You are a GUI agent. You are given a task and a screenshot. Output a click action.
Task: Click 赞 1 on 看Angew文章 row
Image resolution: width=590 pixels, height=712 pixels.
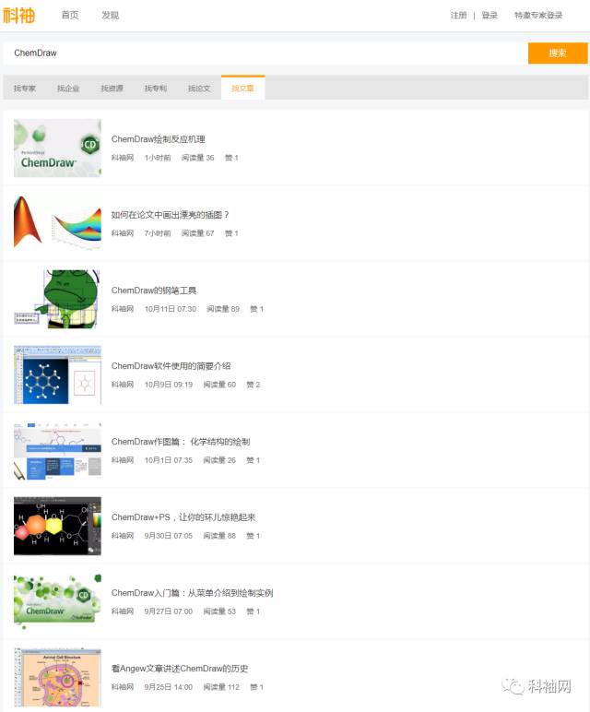[x=256, y=687]
